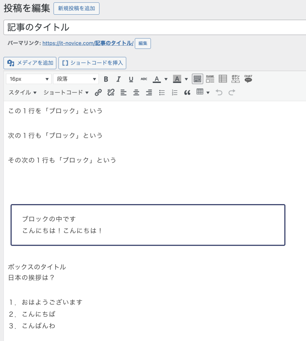Select the Italic formatting icon
Viewport: 306px width, 341px height.
tap(118, 79)
